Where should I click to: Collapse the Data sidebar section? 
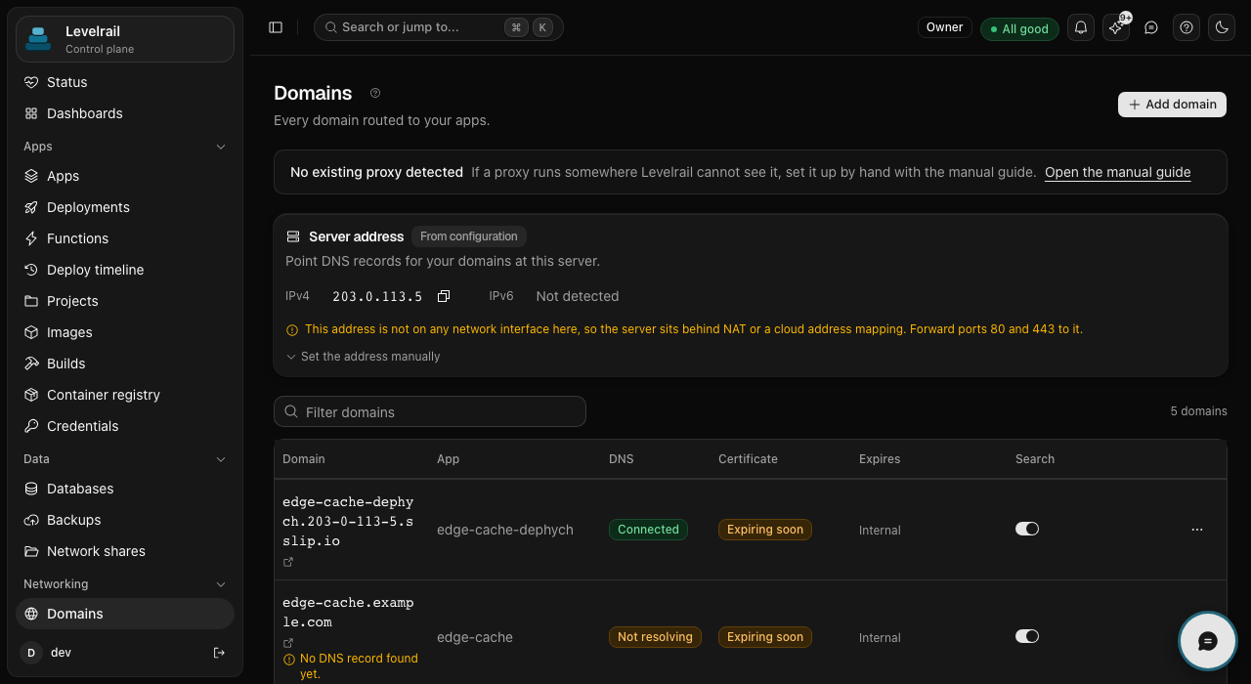(x=221, y=459)
